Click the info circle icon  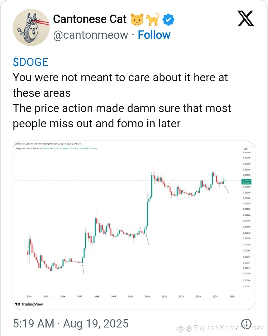coord(246,323)
